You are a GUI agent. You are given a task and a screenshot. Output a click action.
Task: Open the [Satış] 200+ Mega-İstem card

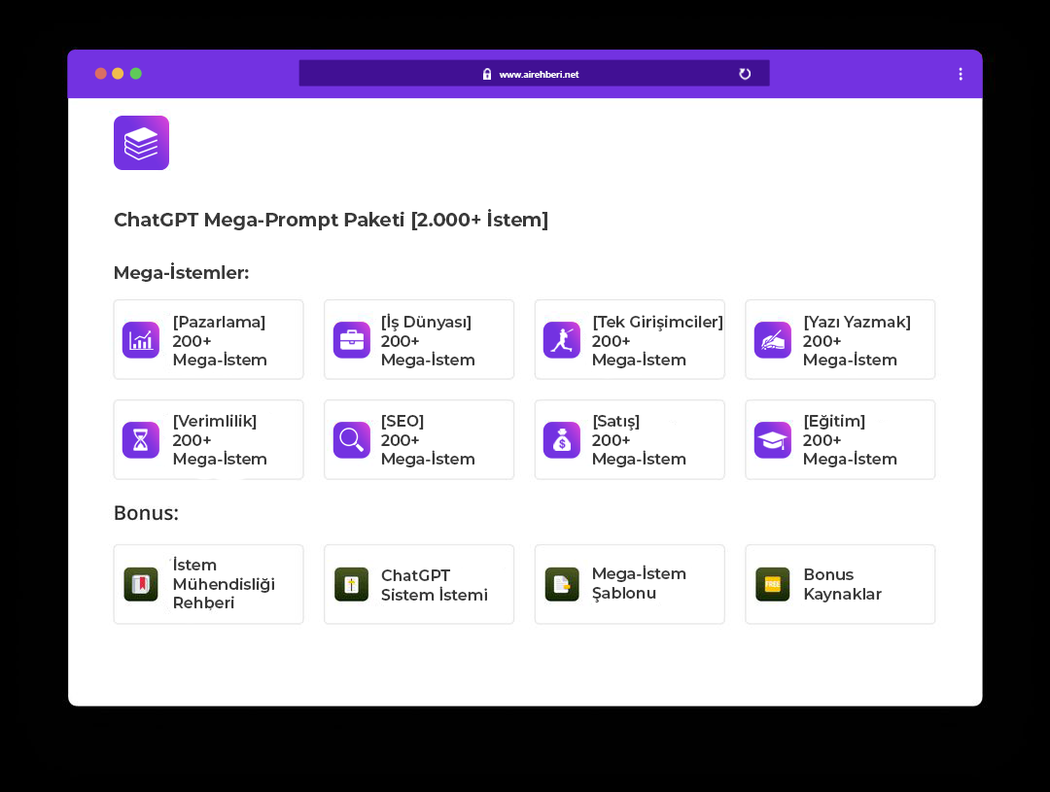[629, 439]
